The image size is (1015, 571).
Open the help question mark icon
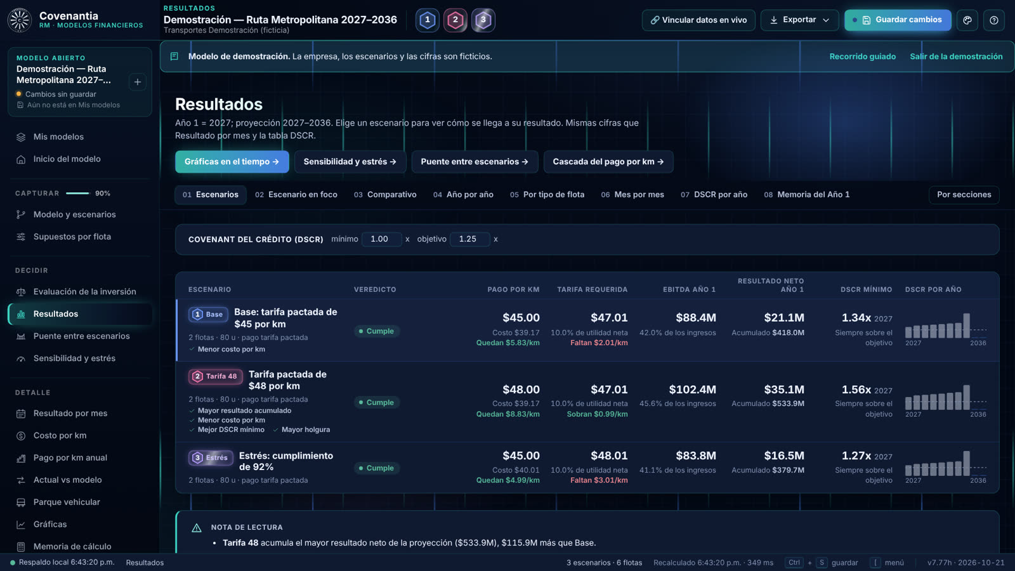(994, 20)
